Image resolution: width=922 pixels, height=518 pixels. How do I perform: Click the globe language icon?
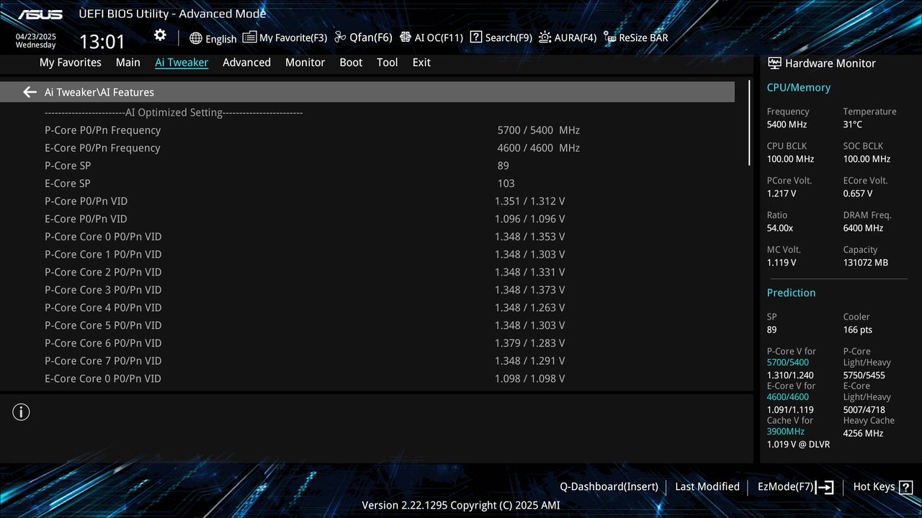click(x=196, y=38)
